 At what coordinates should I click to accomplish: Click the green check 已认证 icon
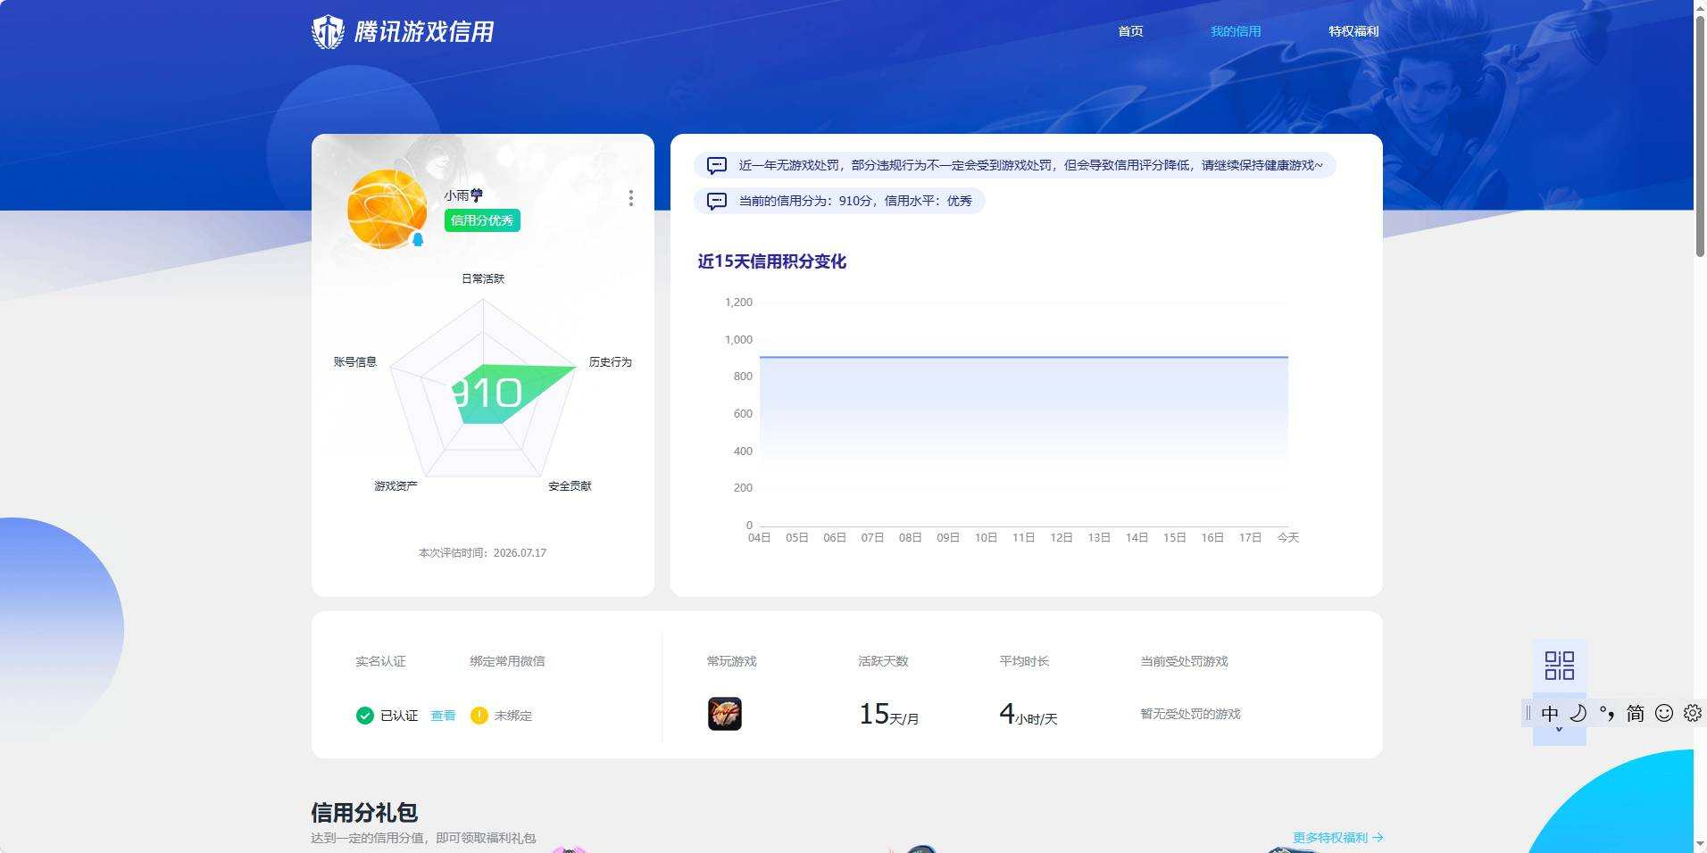pyautogui.click(x=364, y=716)
